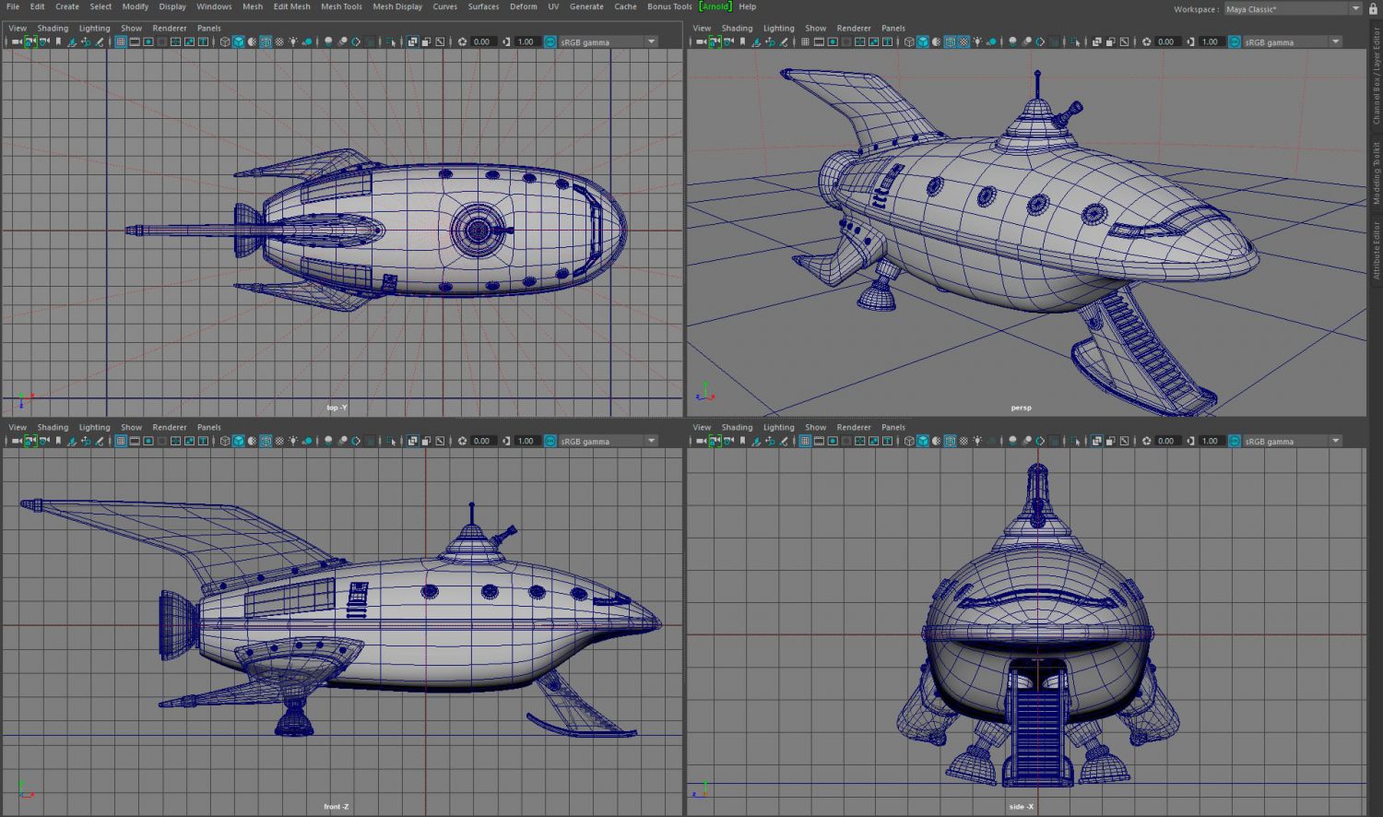Viewport: 1383px width, 817px height.
Task: Click the bookmarks icon in top viewport toolbar
Action: coord(58,41)
